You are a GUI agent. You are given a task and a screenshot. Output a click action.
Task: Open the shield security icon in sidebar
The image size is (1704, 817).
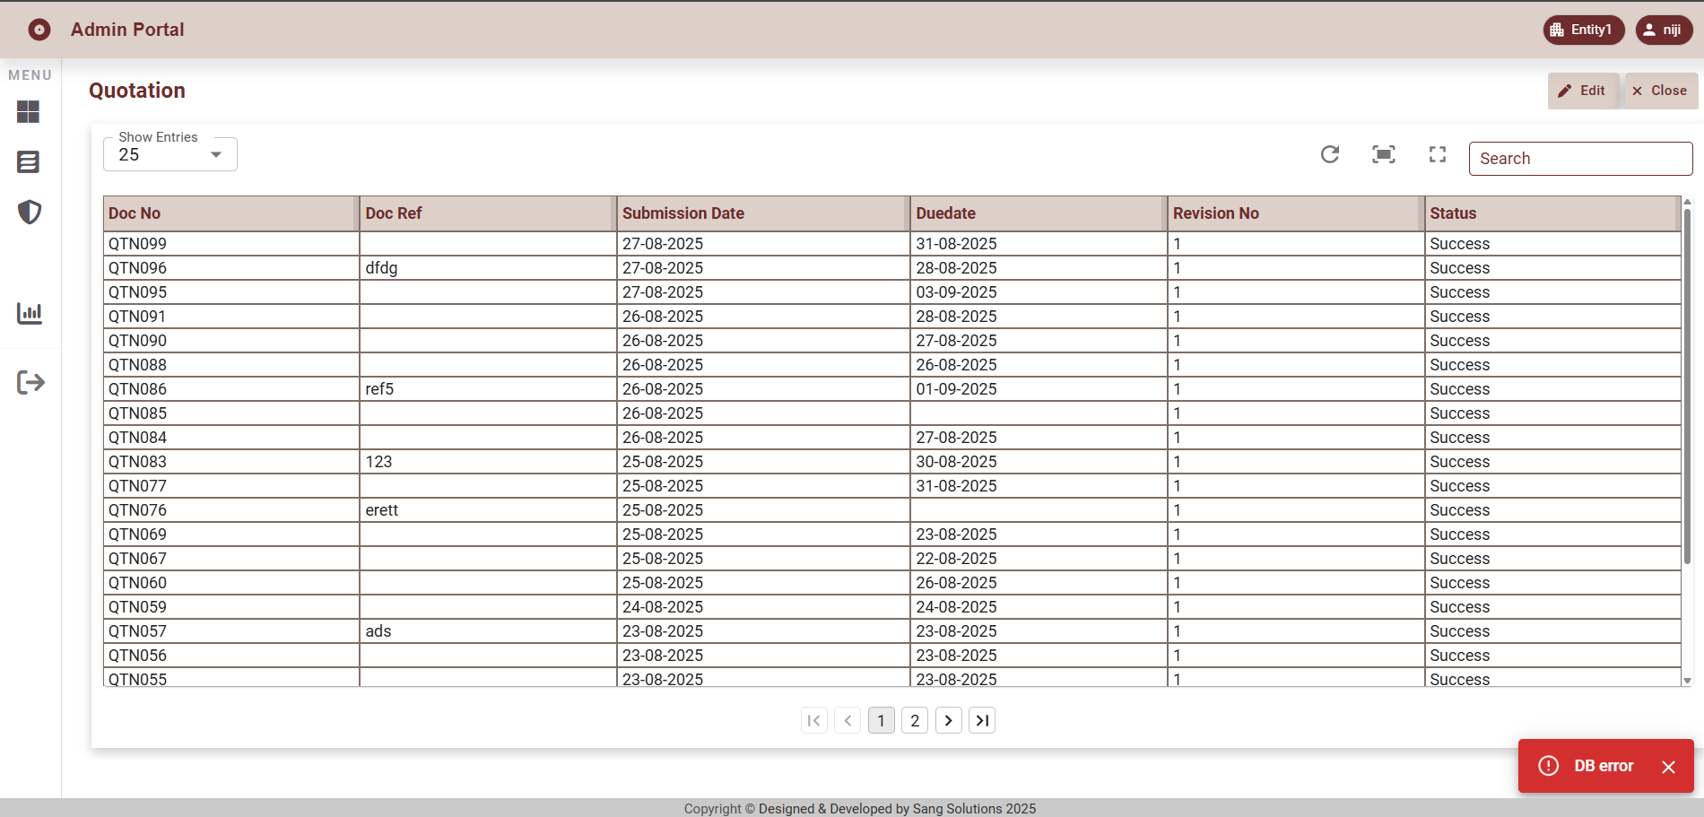[x=29, y=213]
